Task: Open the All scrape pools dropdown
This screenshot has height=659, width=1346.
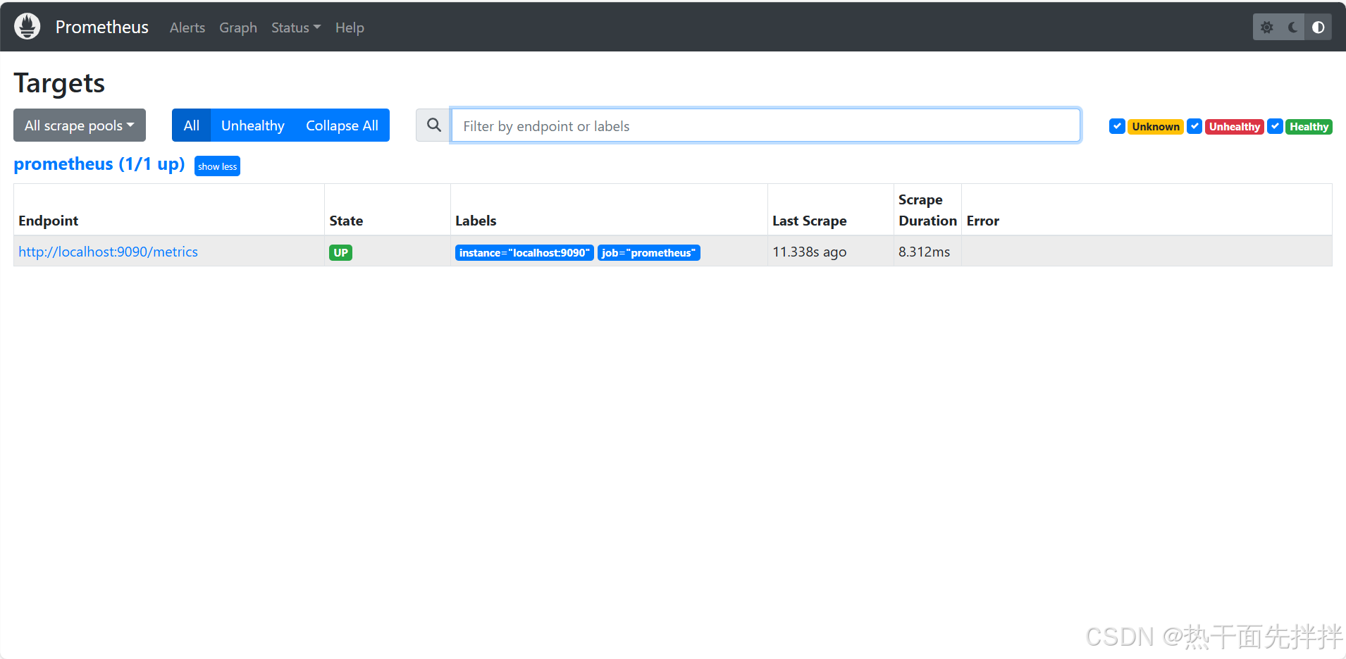Action: (80, 125)
